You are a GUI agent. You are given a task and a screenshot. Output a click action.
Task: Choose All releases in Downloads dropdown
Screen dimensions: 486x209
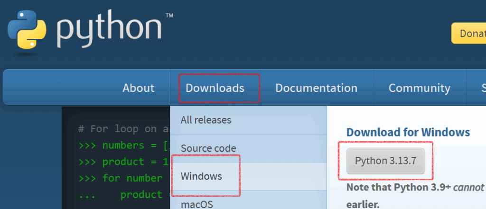206,120
